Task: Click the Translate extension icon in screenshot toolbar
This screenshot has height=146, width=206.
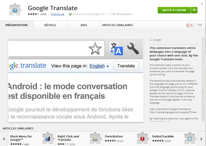Action: tap(116, 48)
